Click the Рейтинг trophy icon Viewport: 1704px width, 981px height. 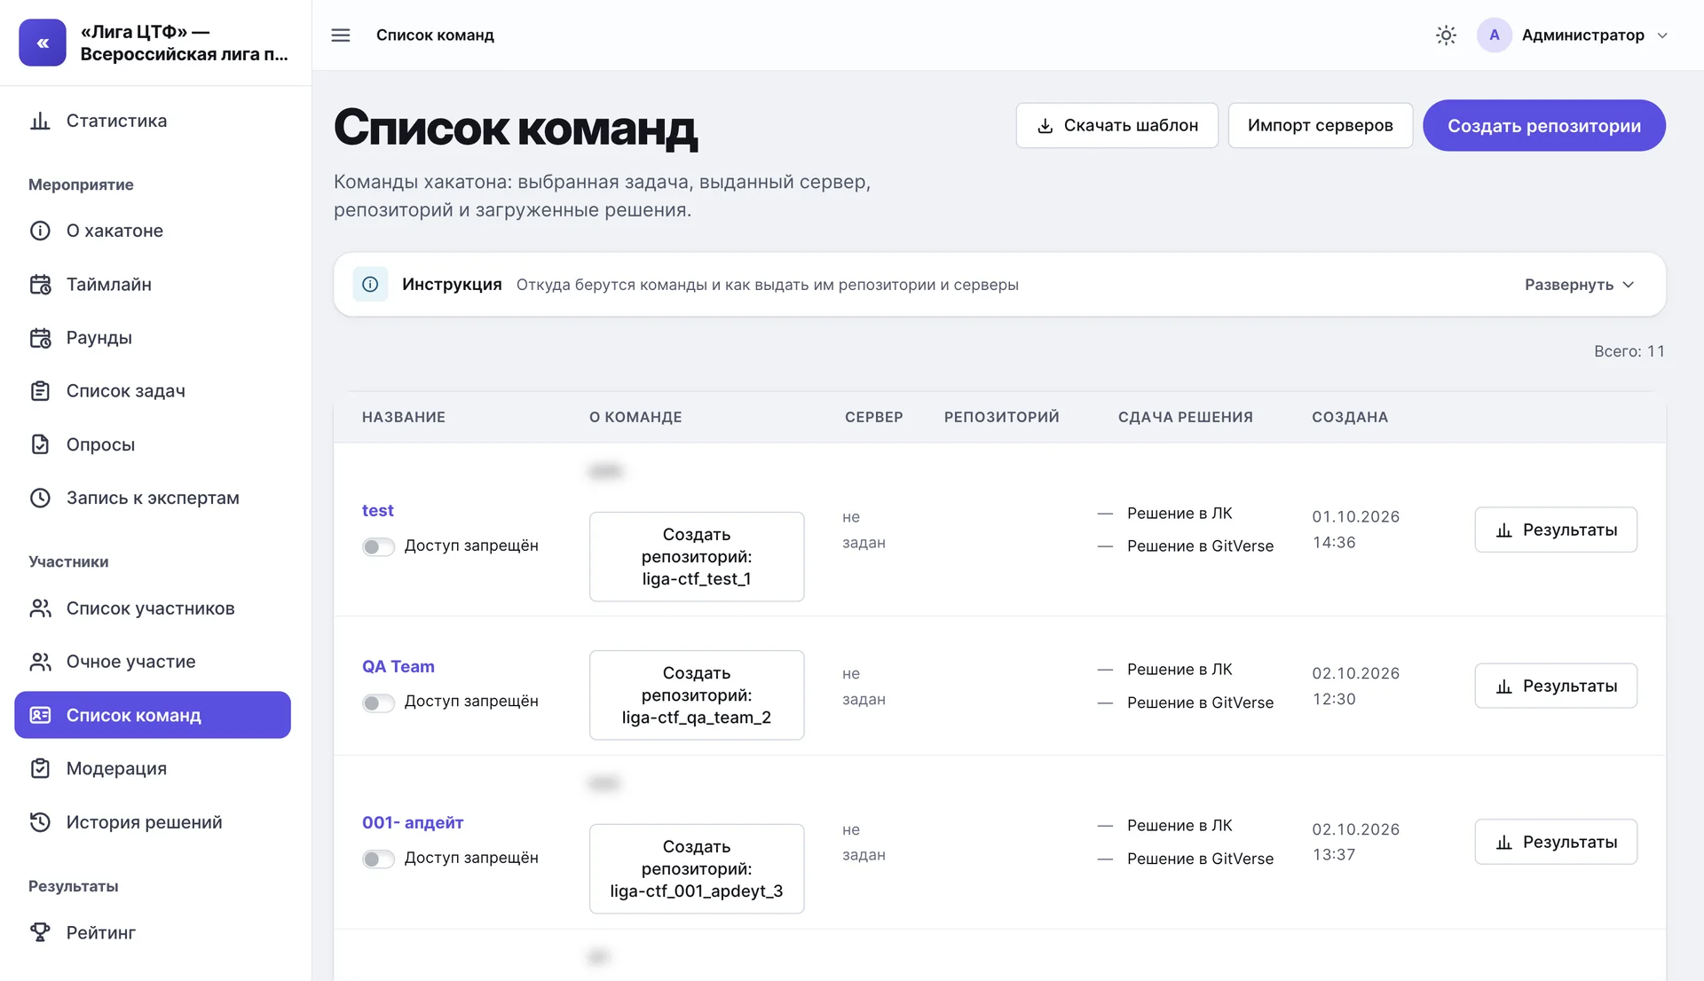click(x=40, y=932)
